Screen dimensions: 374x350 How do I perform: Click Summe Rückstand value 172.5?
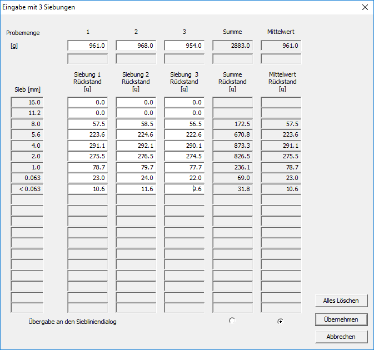tap(232, 124)
